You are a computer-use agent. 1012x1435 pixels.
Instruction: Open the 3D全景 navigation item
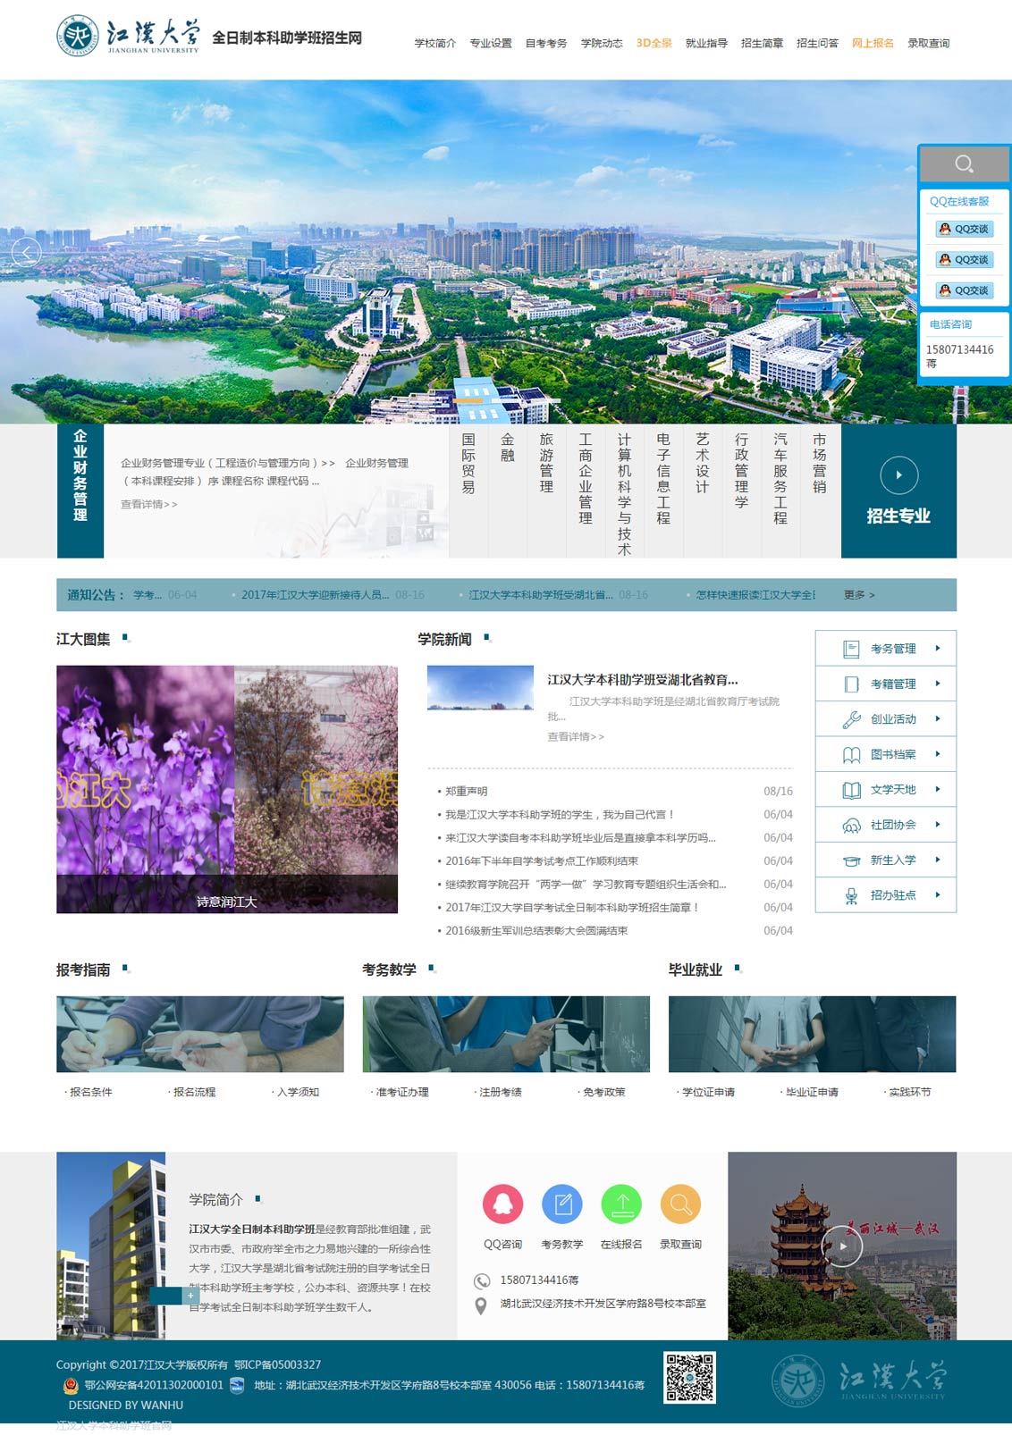(654, 43)
